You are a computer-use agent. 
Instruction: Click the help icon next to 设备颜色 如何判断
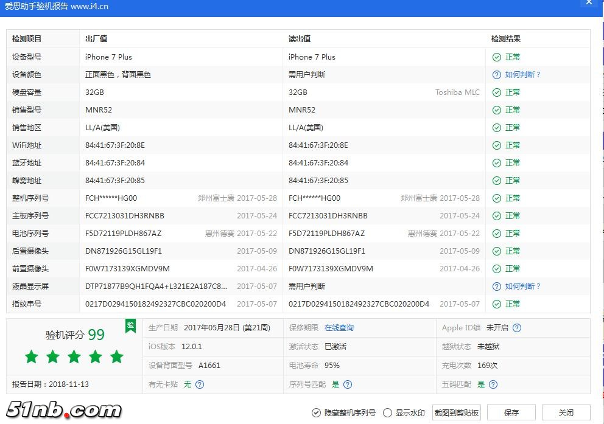point(497,75)
